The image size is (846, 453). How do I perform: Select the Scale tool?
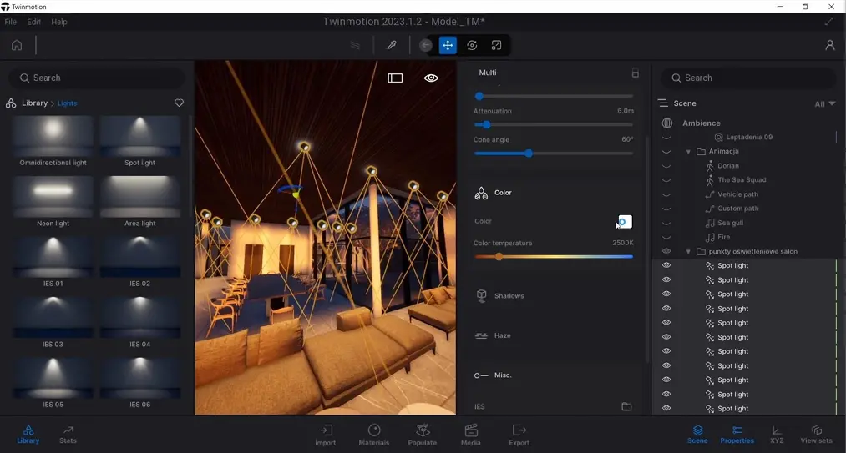(x=496, y=45)
